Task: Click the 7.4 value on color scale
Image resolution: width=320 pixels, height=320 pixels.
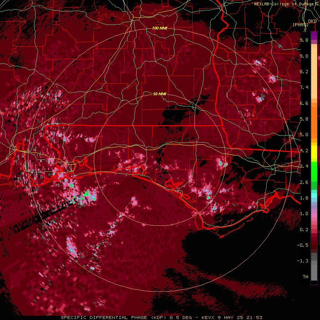Action: tap(304, 87)
